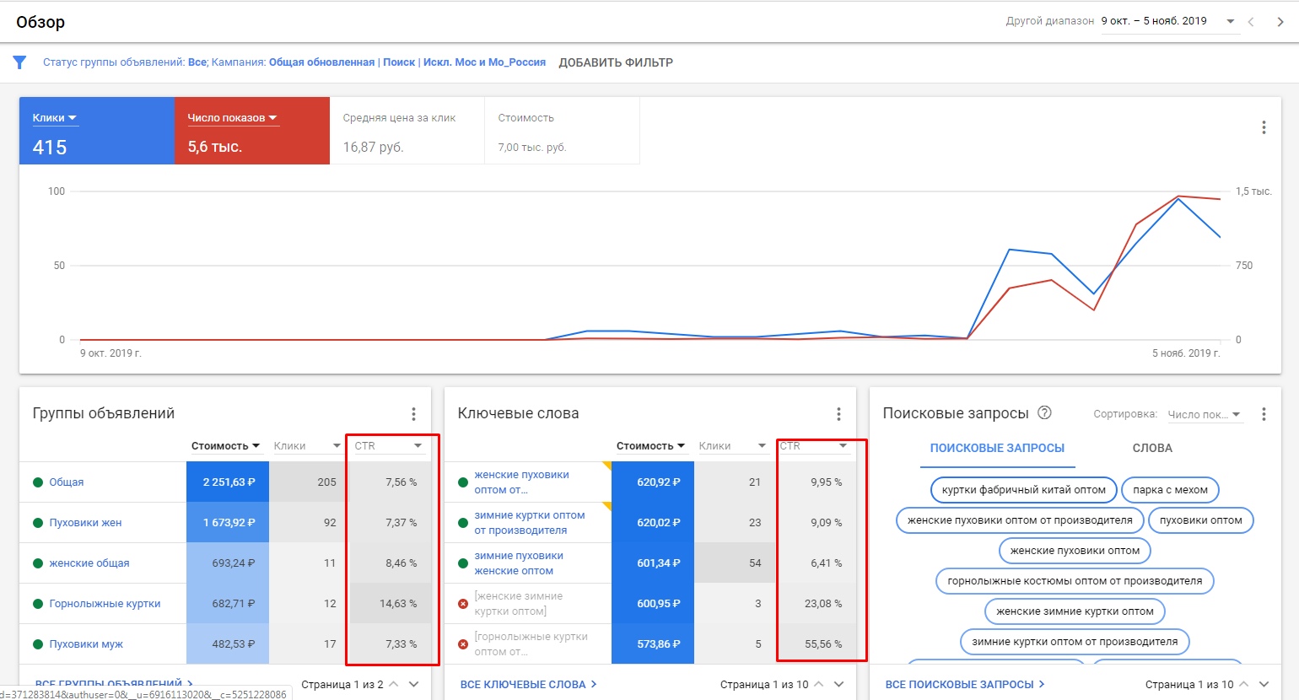Open Сортировка dropdown for search queries
The image size is (1299, 700).
(1205, 414)
